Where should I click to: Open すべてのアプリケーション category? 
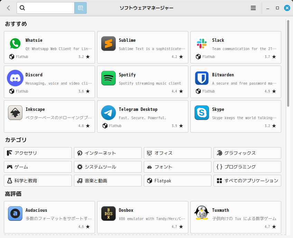coord(247,181)
